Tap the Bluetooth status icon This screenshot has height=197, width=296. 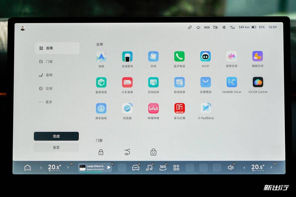tap(224, 27)
